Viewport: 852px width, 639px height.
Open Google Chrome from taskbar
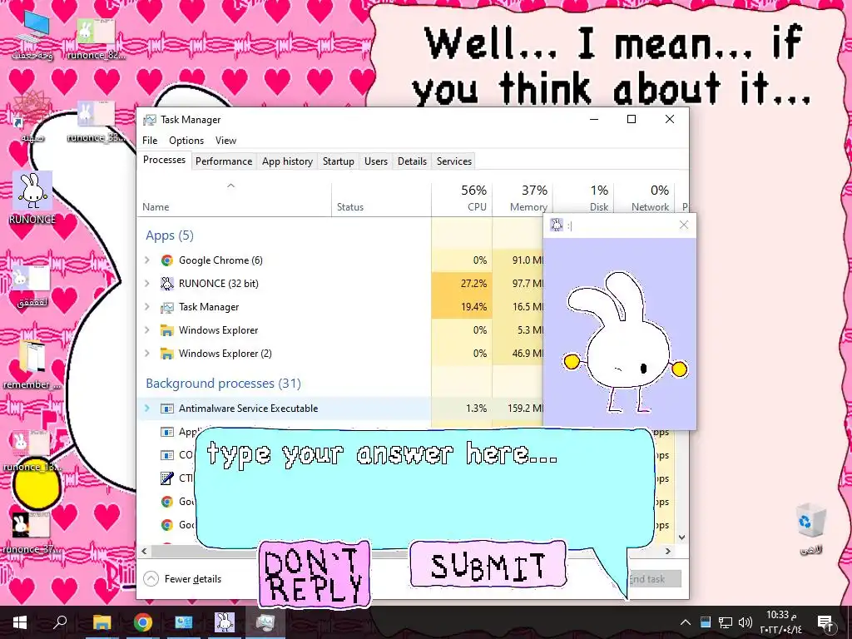[143, 622]
